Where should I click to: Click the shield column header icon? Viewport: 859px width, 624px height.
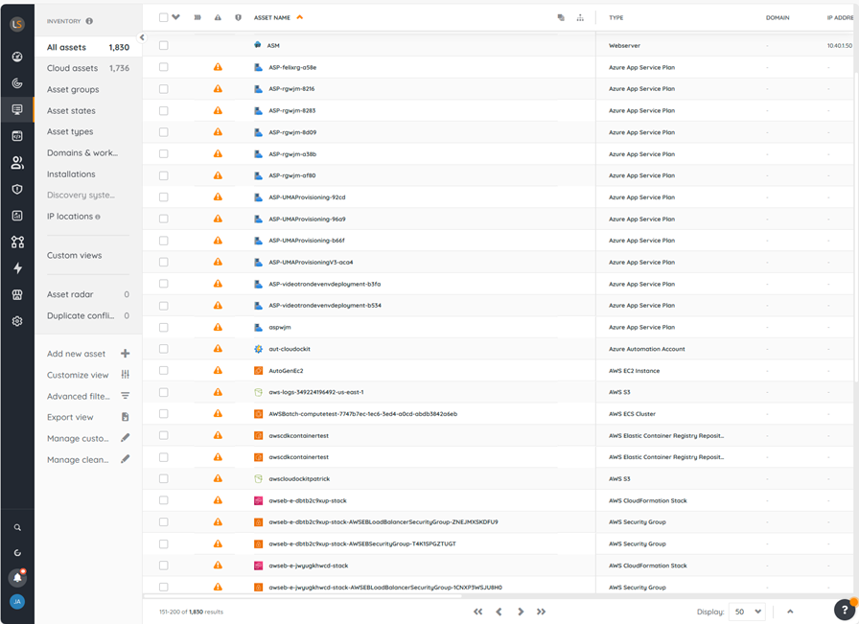[x=238, y=17]
